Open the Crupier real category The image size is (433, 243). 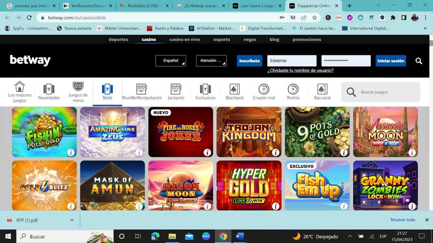[264, 92]
